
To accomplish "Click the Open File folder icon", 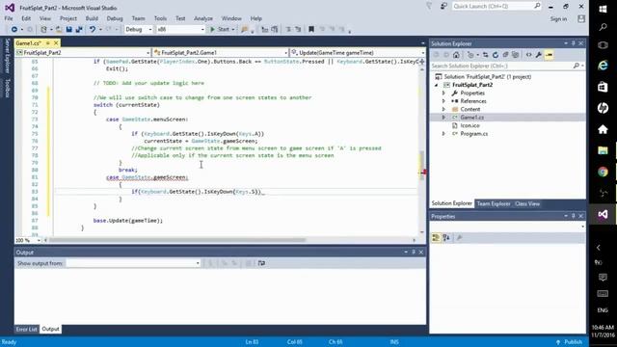I will pos(59,30).
